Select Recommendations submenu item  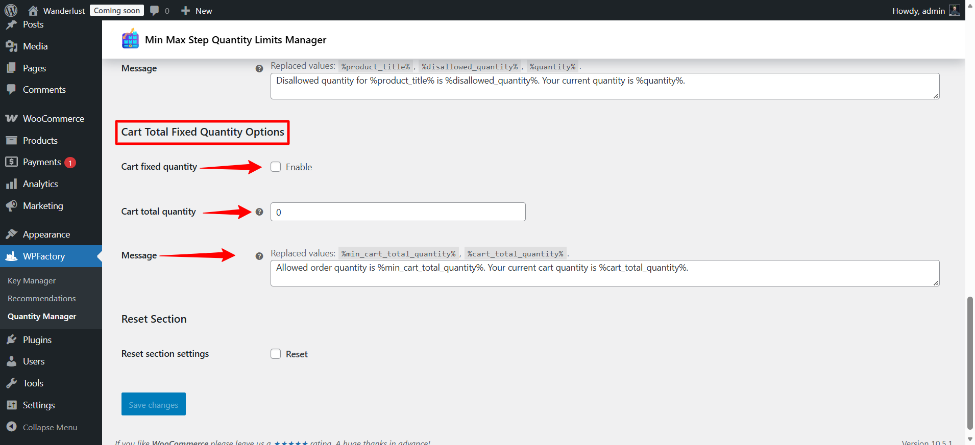[x=42, y=299]
